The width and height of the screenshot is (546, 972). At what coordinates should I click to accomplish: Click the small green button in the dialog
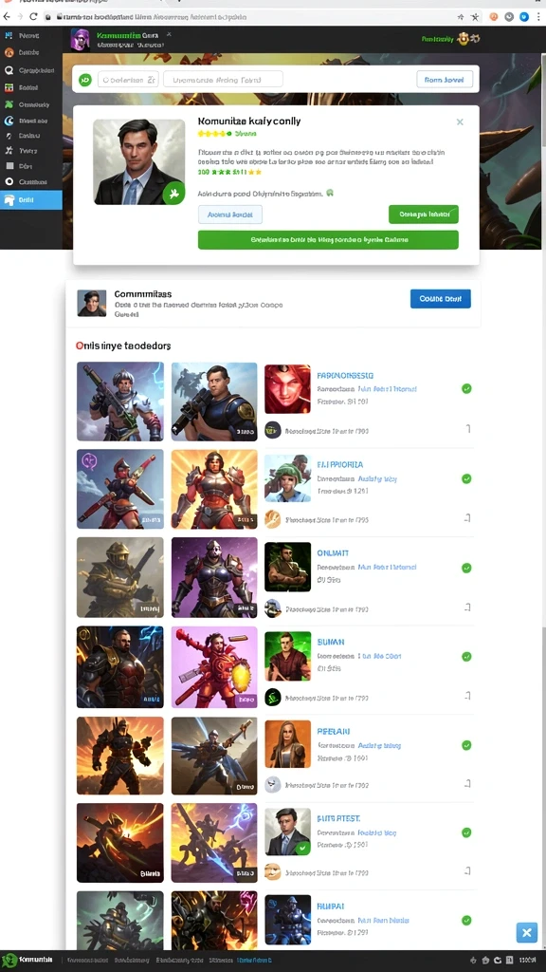[x=424, y=215]
